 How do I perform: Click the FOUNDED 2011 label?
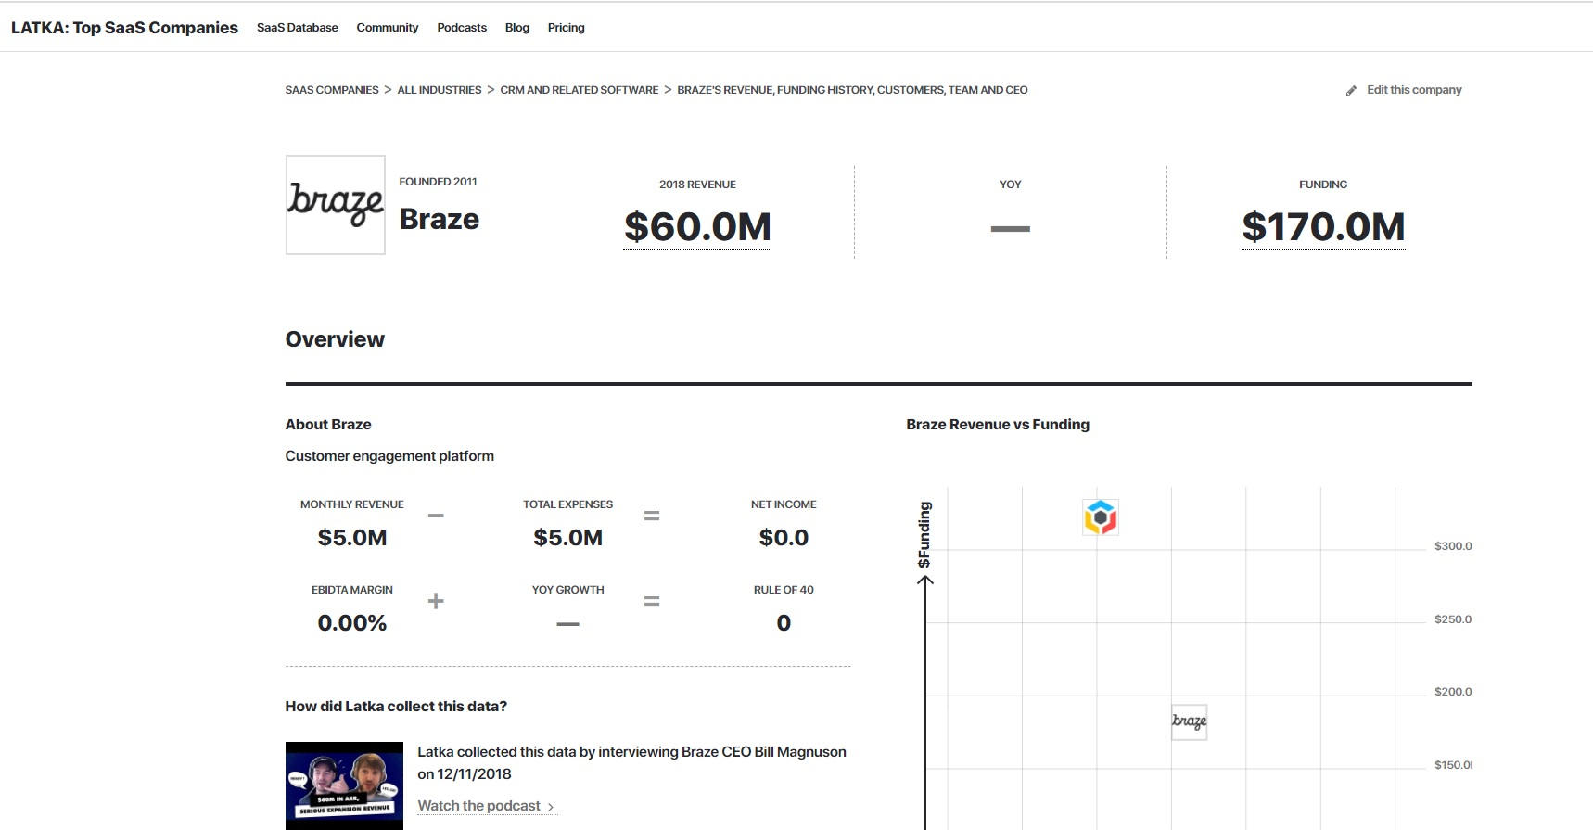438,182
